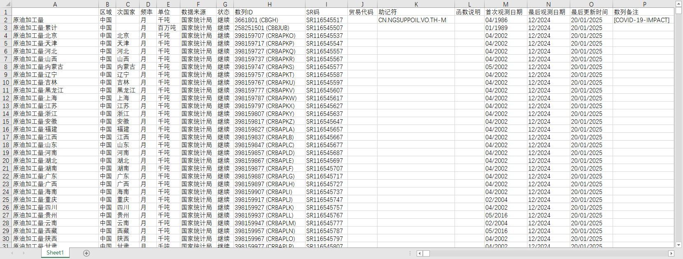Click the 首次观测日期 header cell

tap(506, 12)
